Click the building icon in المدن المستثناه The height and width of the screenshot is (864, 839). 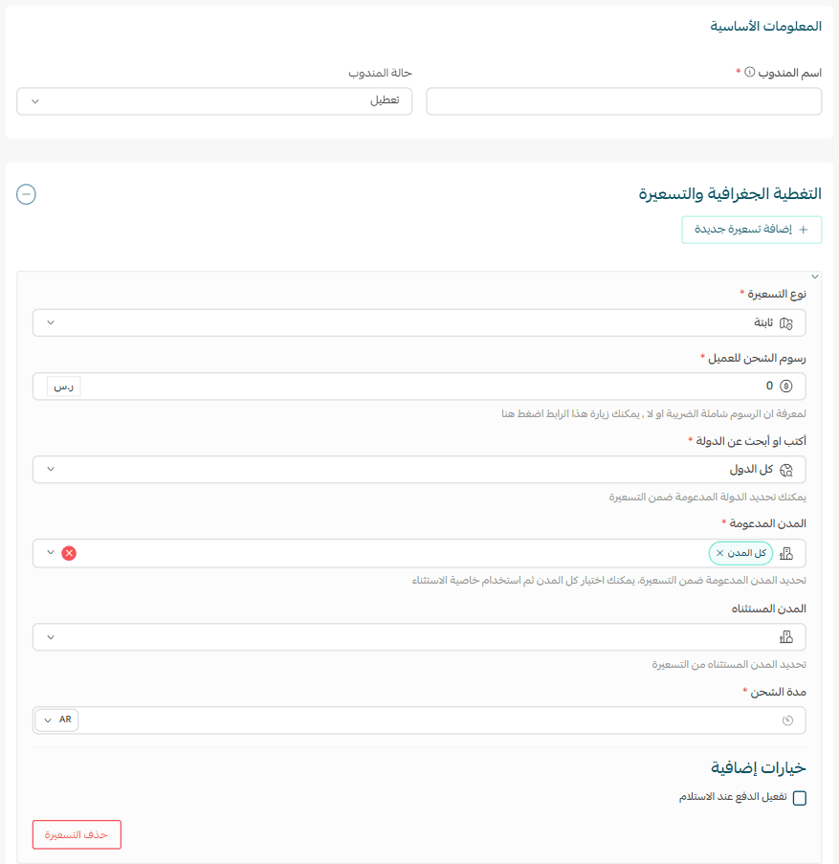tap(786, 637)
